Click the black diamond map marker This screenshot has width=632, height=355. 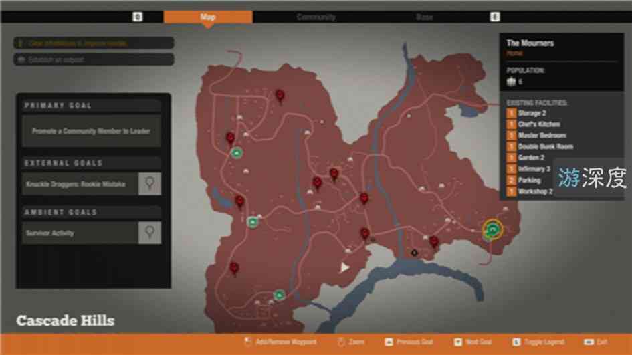tap(414, 253)
